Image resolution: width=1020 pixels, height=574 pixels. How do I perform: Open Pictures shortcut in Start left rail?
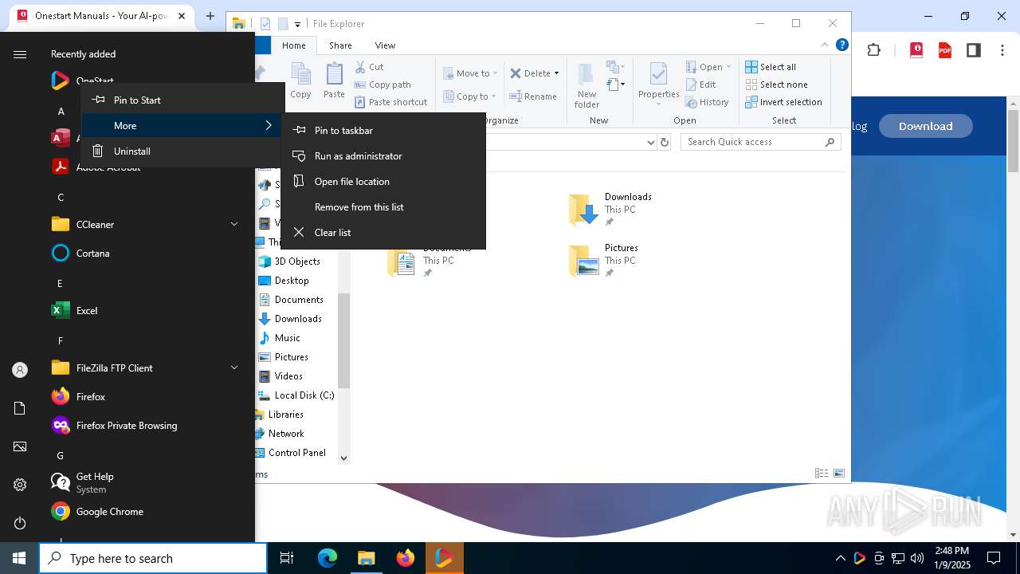pos(20,446)
